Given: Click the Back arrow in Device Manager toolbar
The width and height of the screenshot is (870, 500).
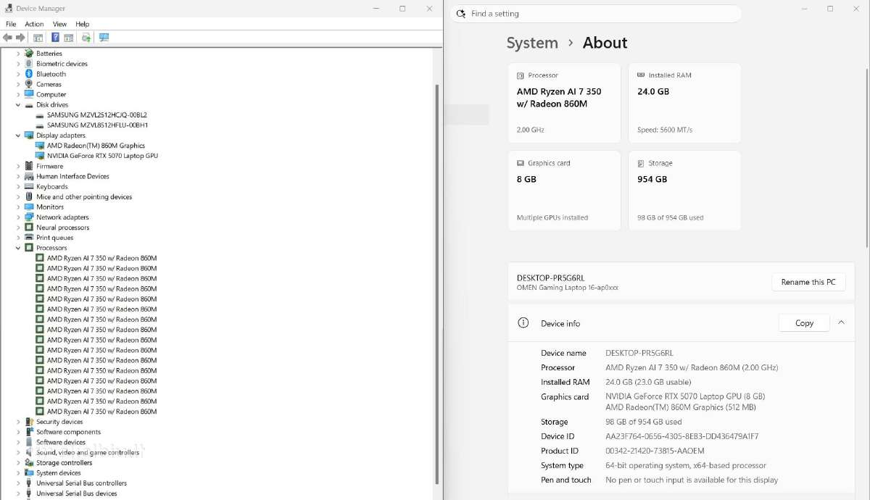Looking at the screenshot, I should (x=7, y=38).
